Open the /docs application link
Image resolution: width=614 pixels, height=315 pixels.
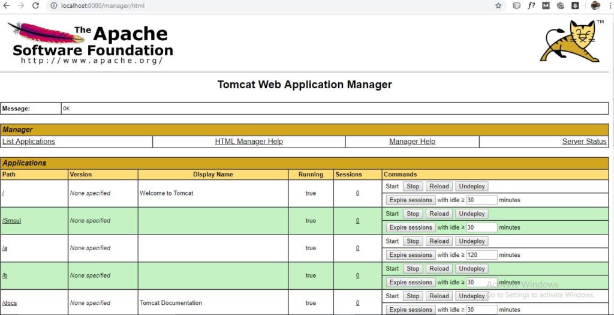tap(10, 303)
